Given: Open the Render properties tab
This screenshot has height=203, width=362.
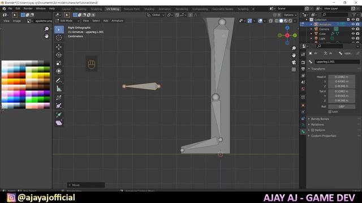Looking at the screenshot, I should 303,63.
